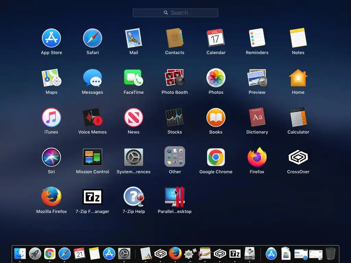351x263 pixels.
Task: Launch Safari from the Launchpad grid
Action: point(93,38)
